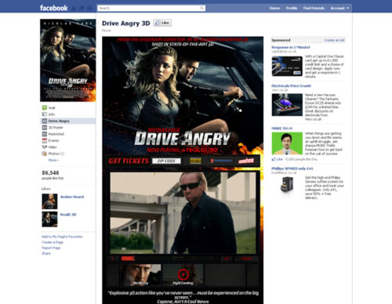
Task: Click the red Moviefone logo
Action: (x=246, y=161)
